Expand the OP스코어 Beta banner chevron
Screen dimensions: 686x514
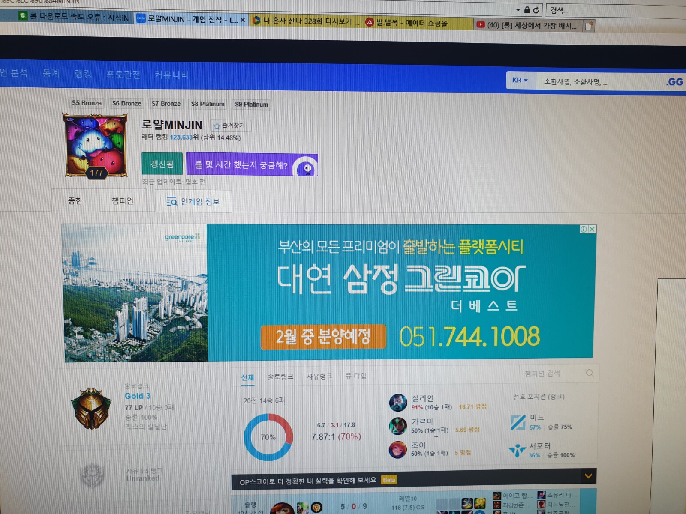point(588,476)
